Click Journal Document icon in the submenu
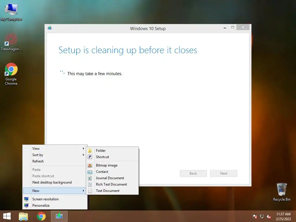The width and height of the screenshot is (296, 222). [90, 178]
